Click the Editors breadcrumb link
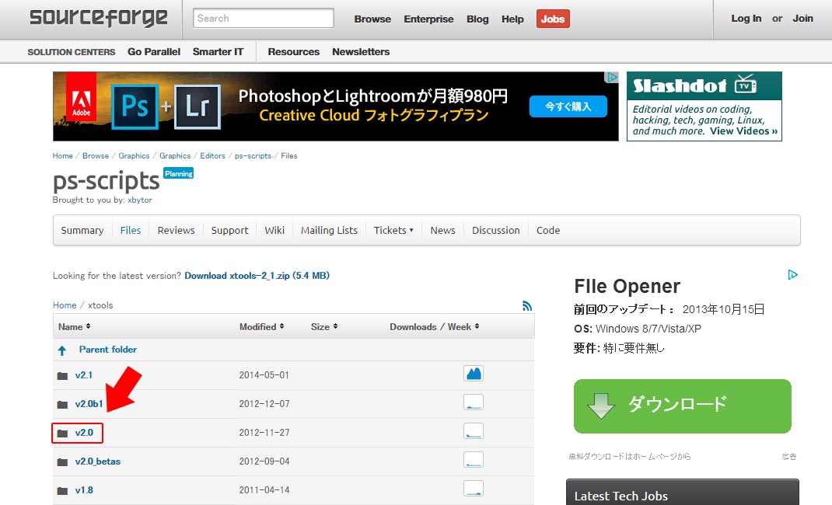 pyautogui.click(x=212, y=156)
